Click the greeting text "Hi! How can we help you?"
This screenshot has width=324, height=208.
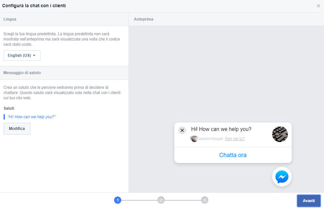click(32, 117)
